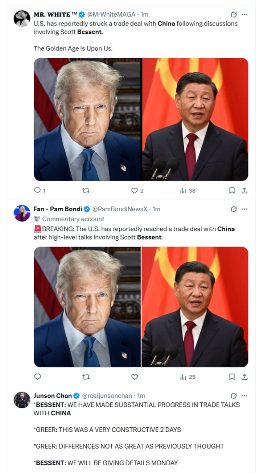Open more options for Pam Bondi fan tweet
Image resolution: width=259 pixels, height=473 pixels.
click(245, 209)
